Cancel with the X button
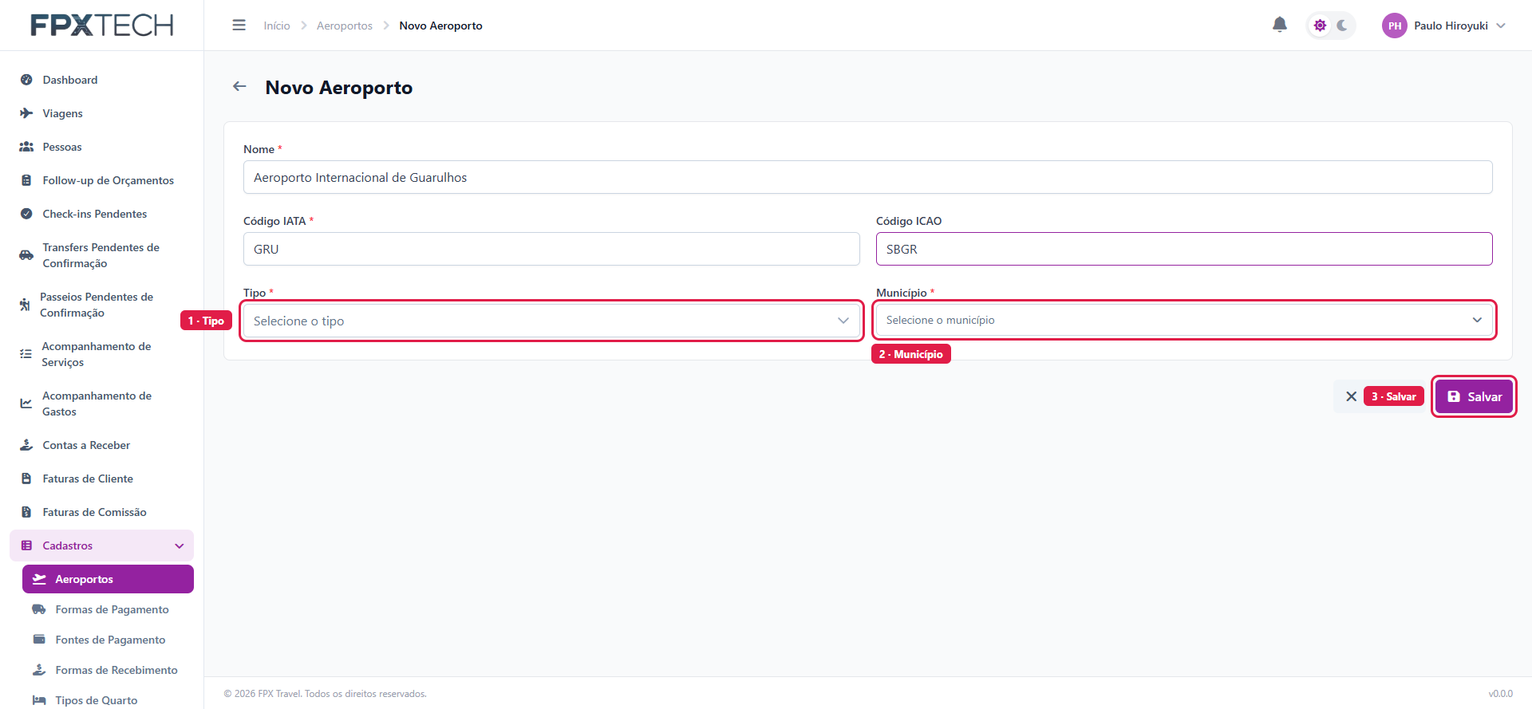This screenshot has width=1532, height=709. point(1351,396)
